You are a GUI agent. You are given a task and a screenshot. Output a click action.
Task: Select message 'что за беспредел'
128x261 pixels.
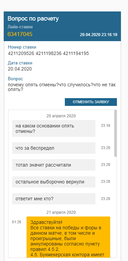tap(54, 148)
